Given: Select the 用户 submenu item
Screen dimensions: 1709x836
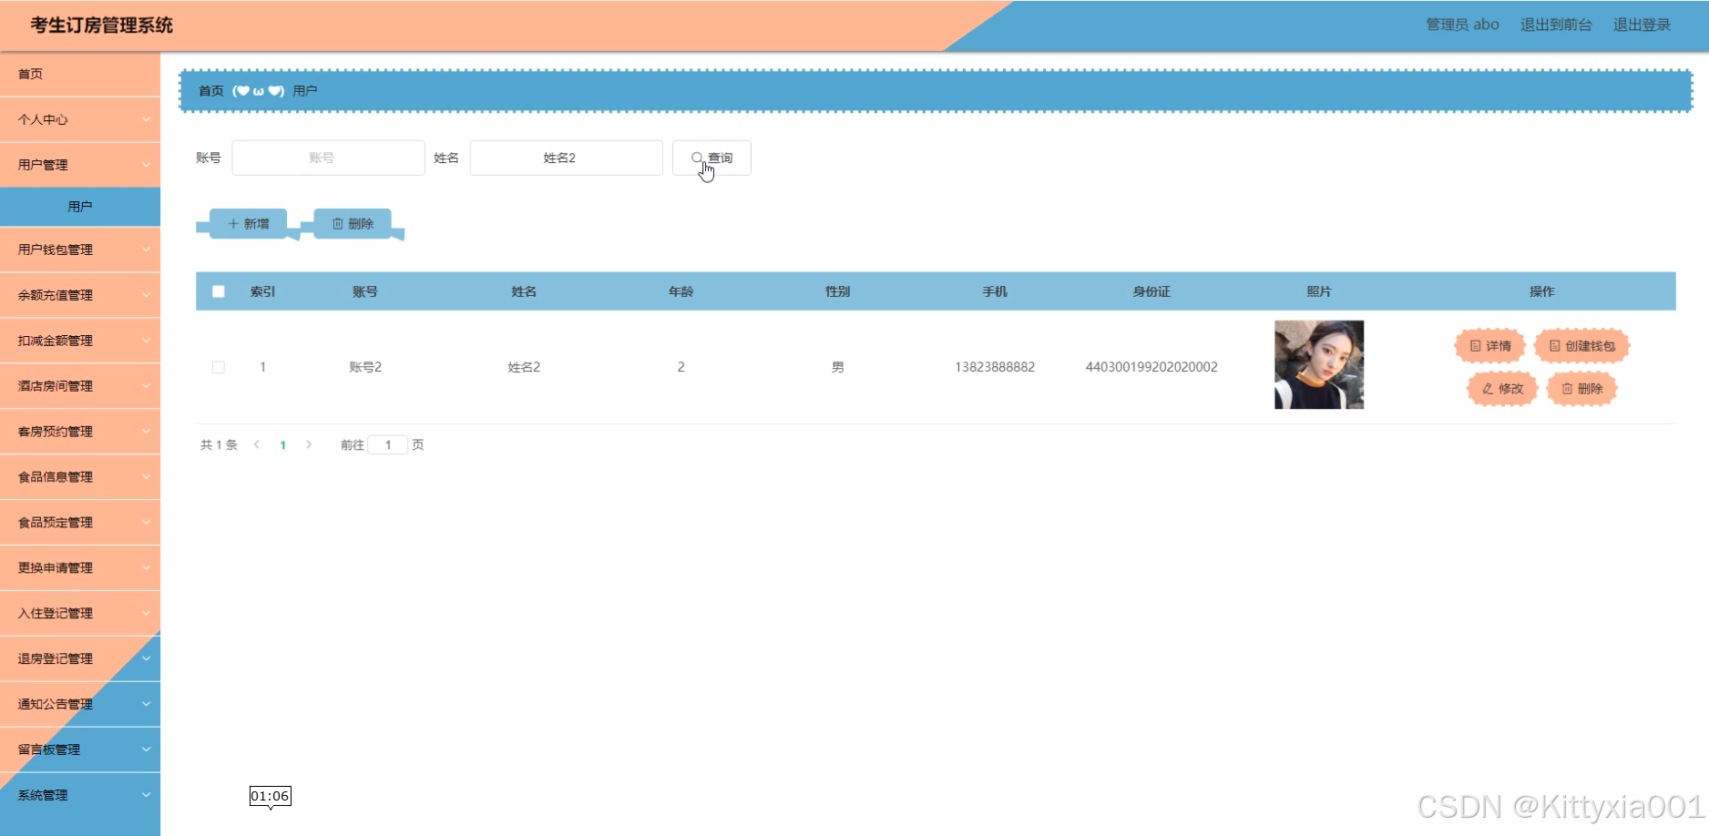Looking at the screenshot, I should pyautogui.click(x=80, y=207).
